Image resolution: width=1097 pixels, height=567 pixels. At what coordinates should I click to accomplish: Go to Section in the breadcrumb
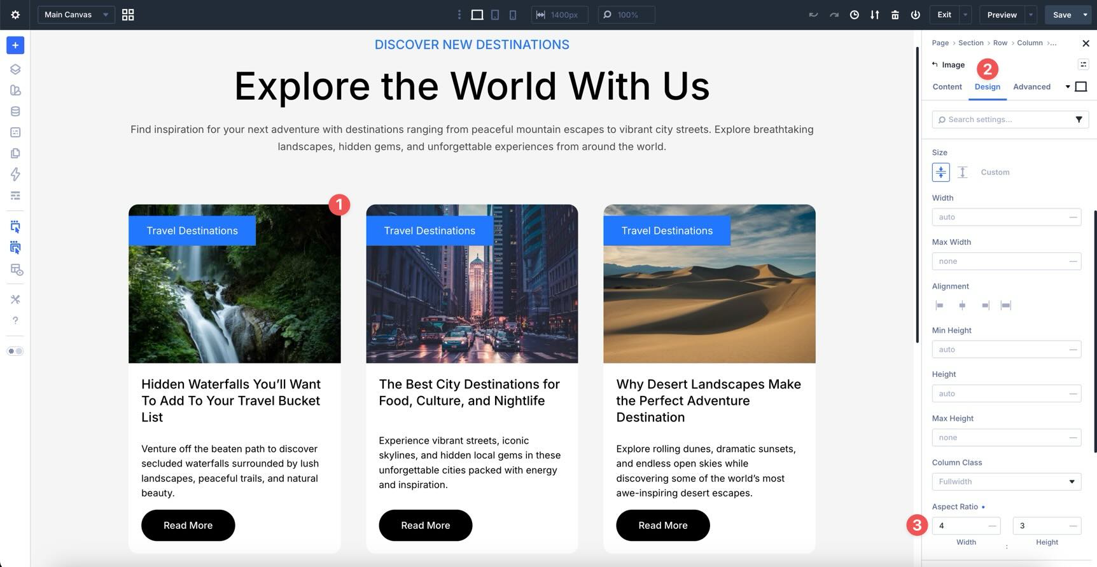[x=970, y=43]
